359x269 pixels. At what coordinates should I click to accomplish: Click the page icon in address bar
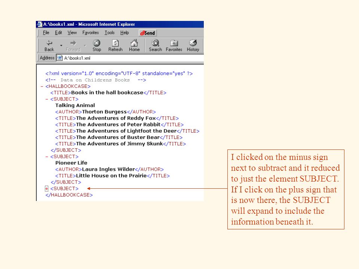59,58
